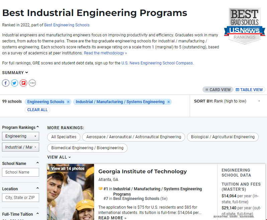Open U.S. News Engineering School Compass link
The height and width of the screenshot is (220, 267).
point(157,63)
